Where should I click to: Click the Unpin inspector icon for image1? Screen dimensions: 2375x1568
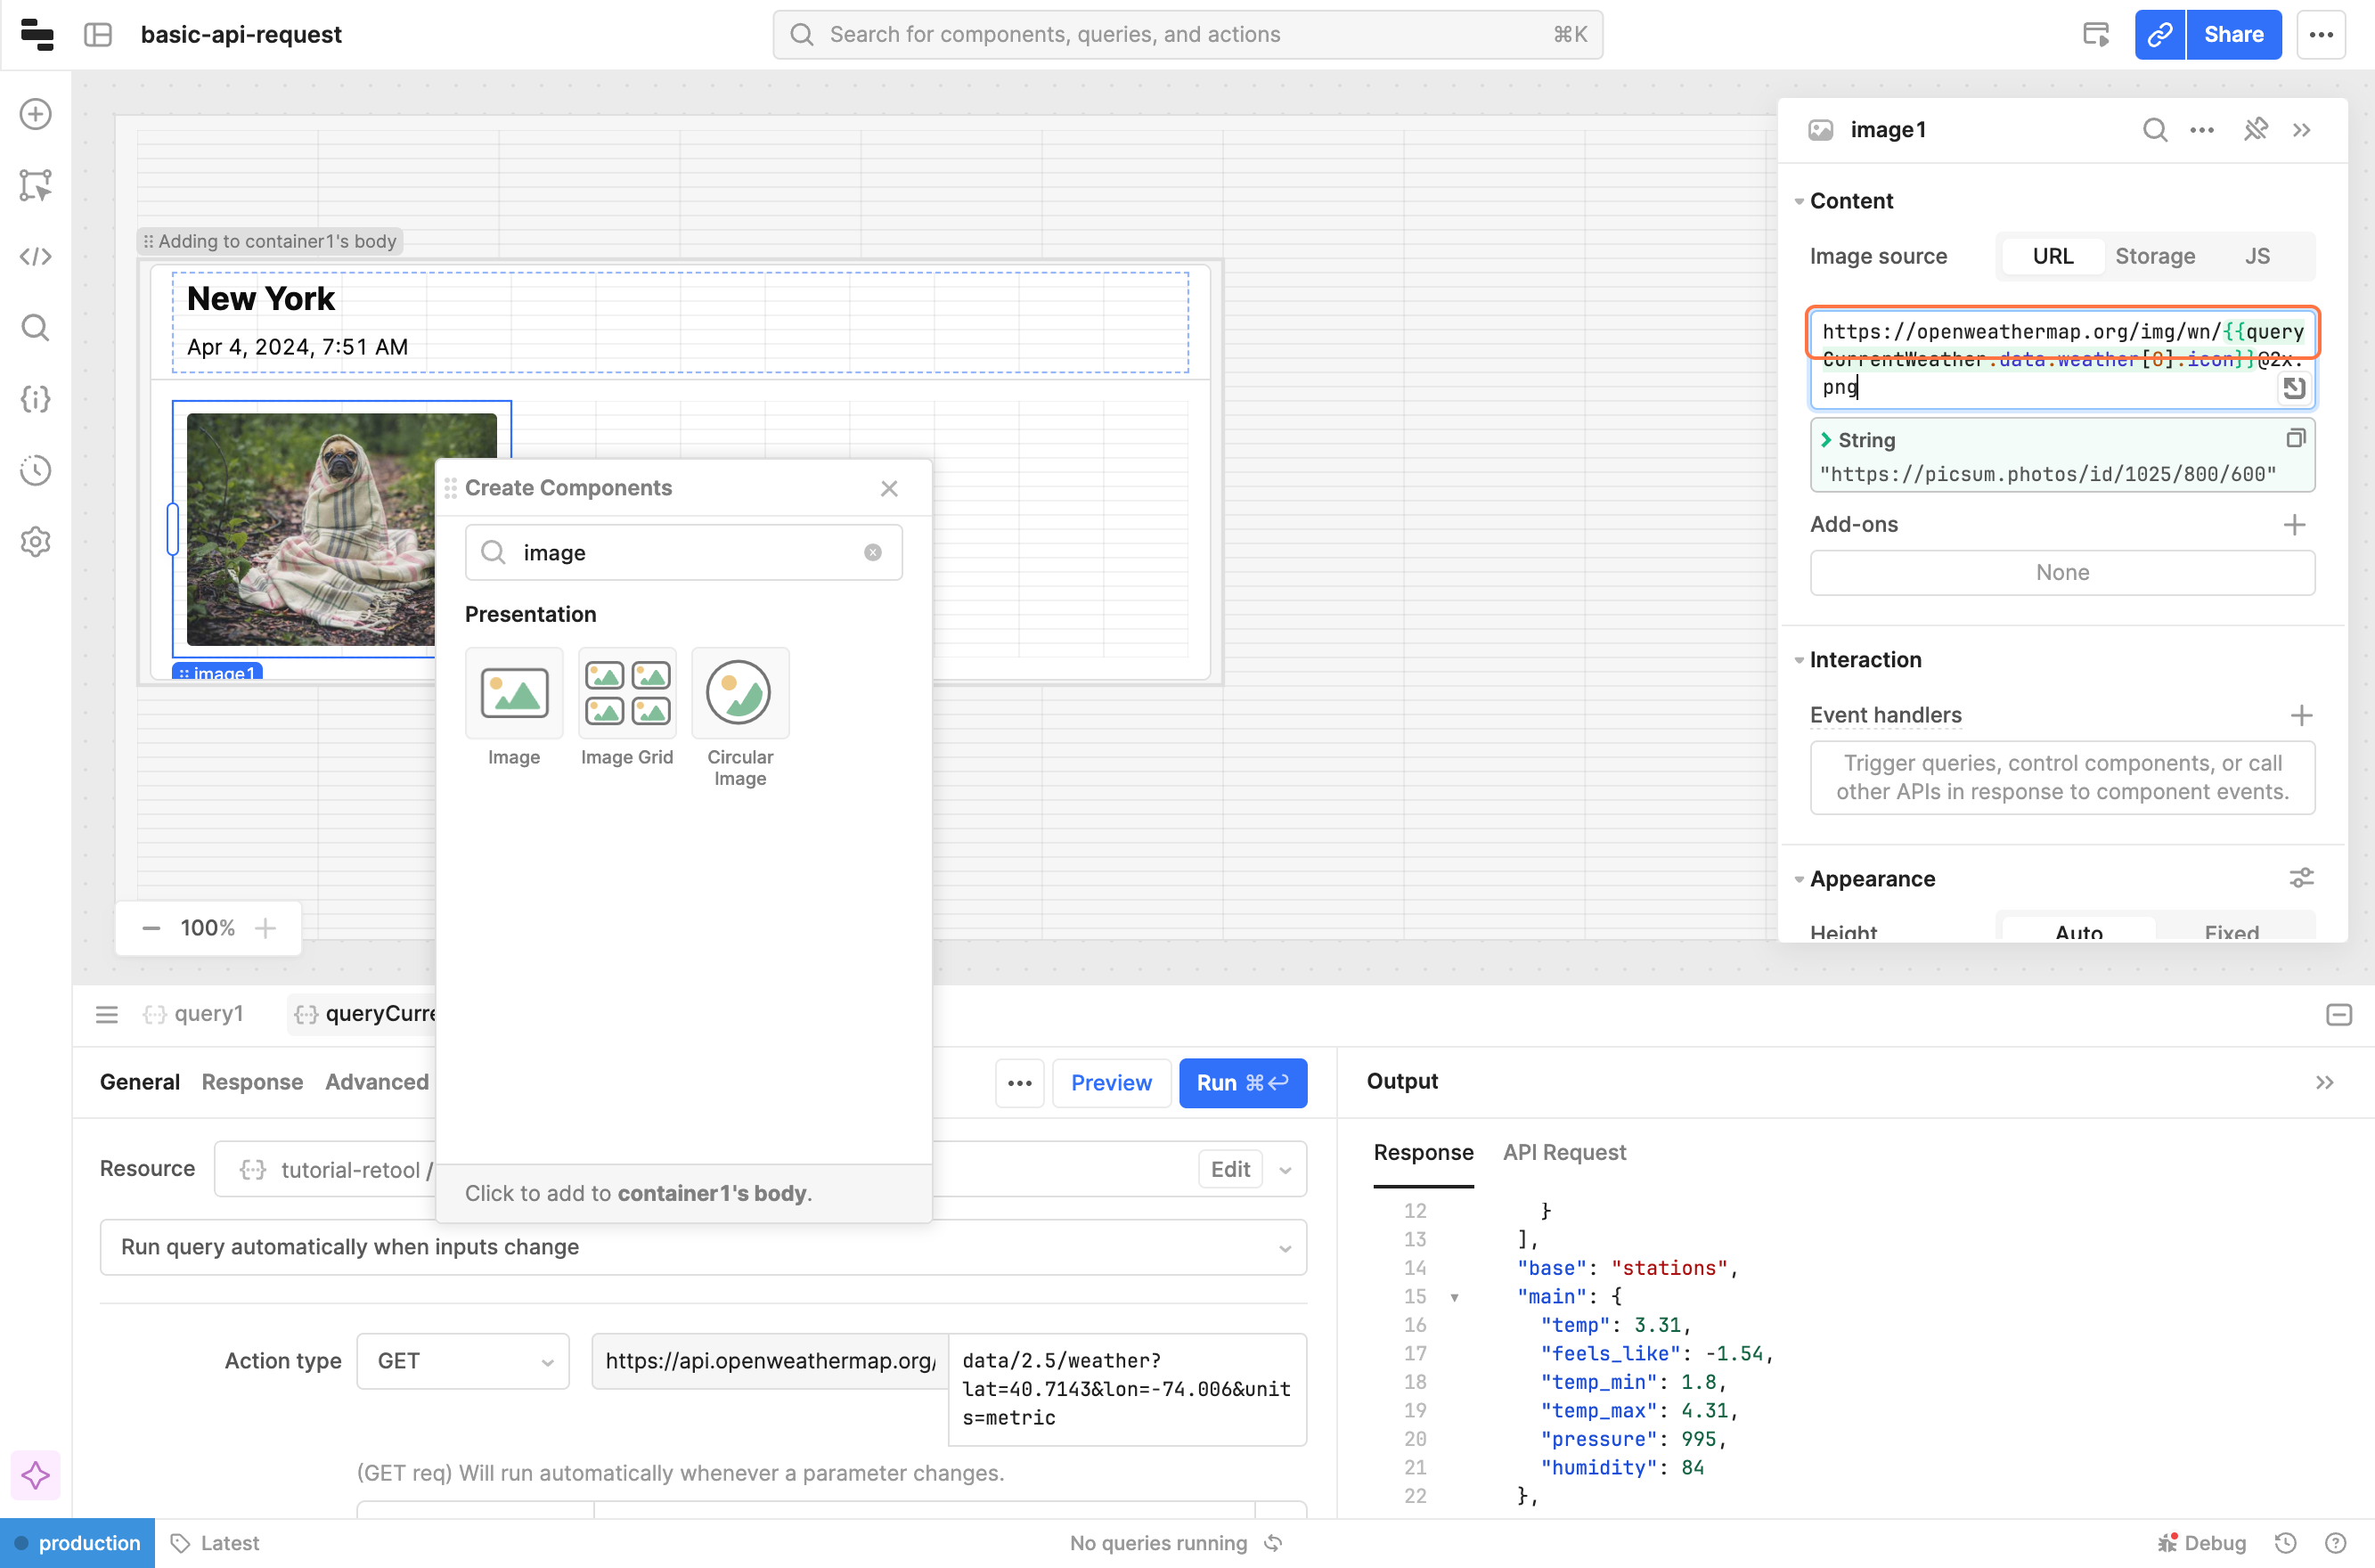coord(2255,130)
